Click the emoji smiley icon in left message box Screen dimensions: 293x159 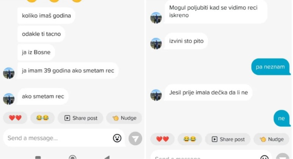click(x=117, y=138)
